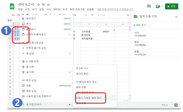Screen dimensions: 183x112
Task: Select column G header
Action: coord(106,24)
